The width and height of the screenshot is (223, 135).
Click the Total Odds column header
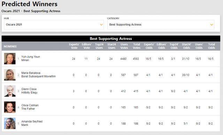click(212, 46)
